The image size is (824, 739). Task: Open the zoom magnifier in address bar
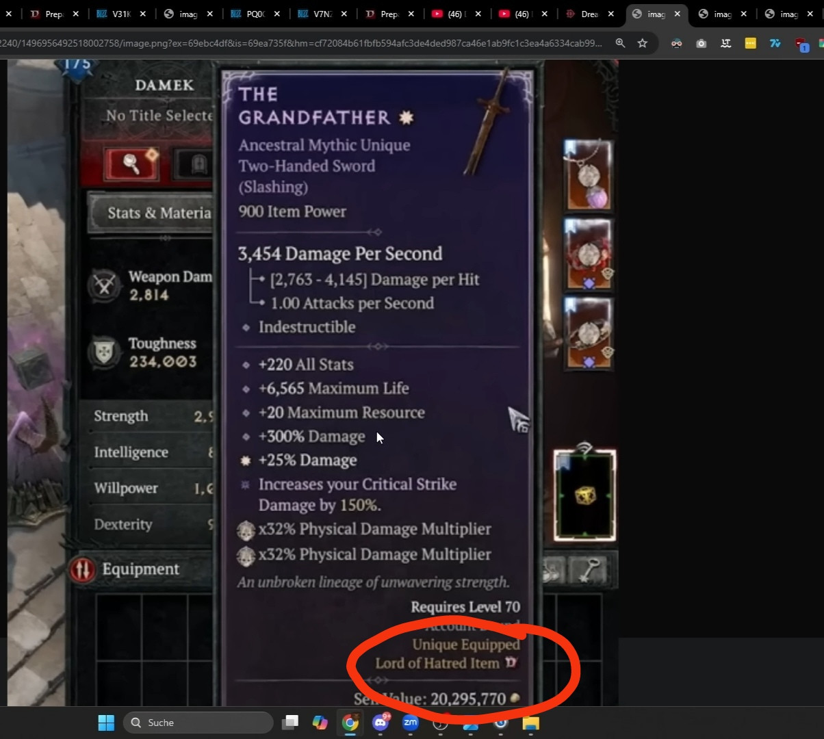coord(620,43)
